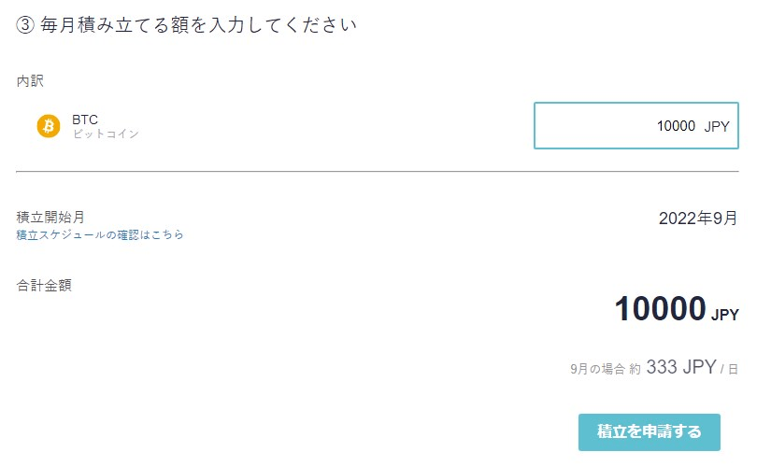Image resolution: width=771 pixels, height=466 pixels.
Task: Select the 内訳 breakdown label
Action: pos(30,80)
